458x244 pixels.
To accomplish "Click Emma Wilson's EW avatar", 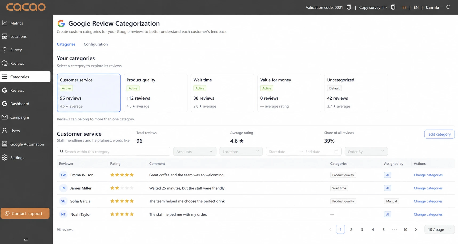I will click(x=63, y=175).
